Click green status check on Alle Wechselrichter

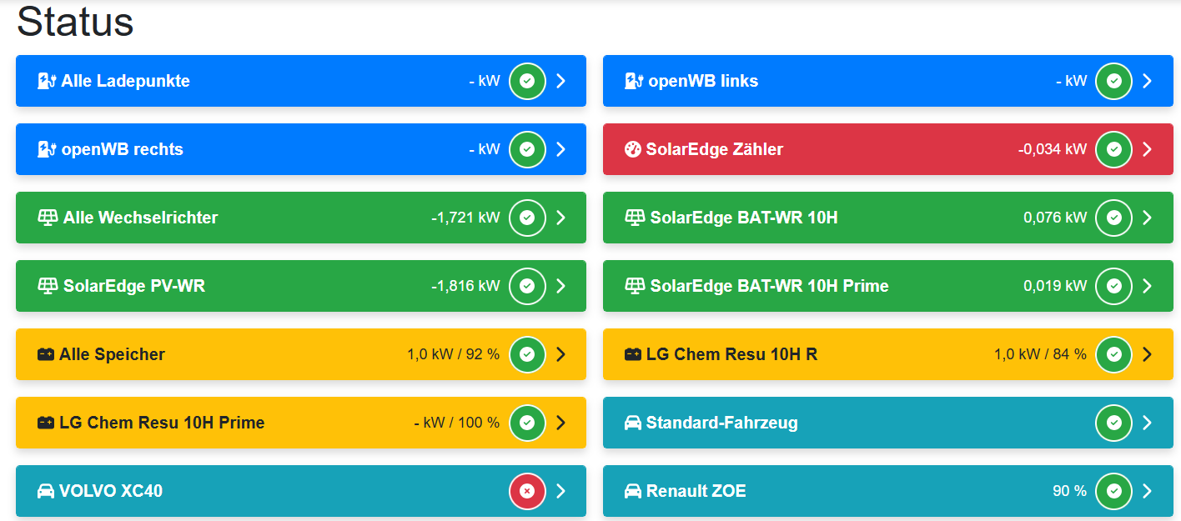(x=527, y=218)
